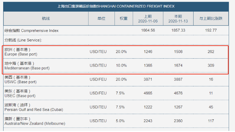This screenshot has width=235, height=132.
Task: Click the Mediterranean change value 309
Action: point(211,66)
